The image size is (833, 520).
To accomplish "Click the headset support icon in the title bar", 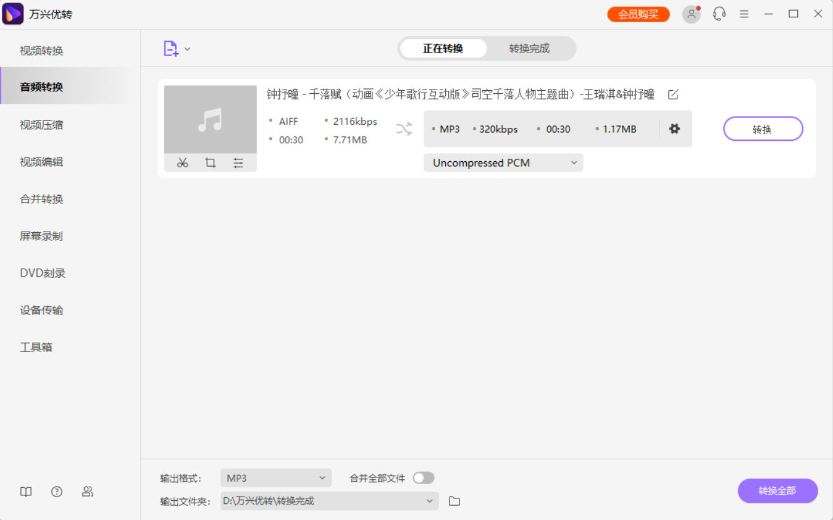I will [x=719, y=13].
